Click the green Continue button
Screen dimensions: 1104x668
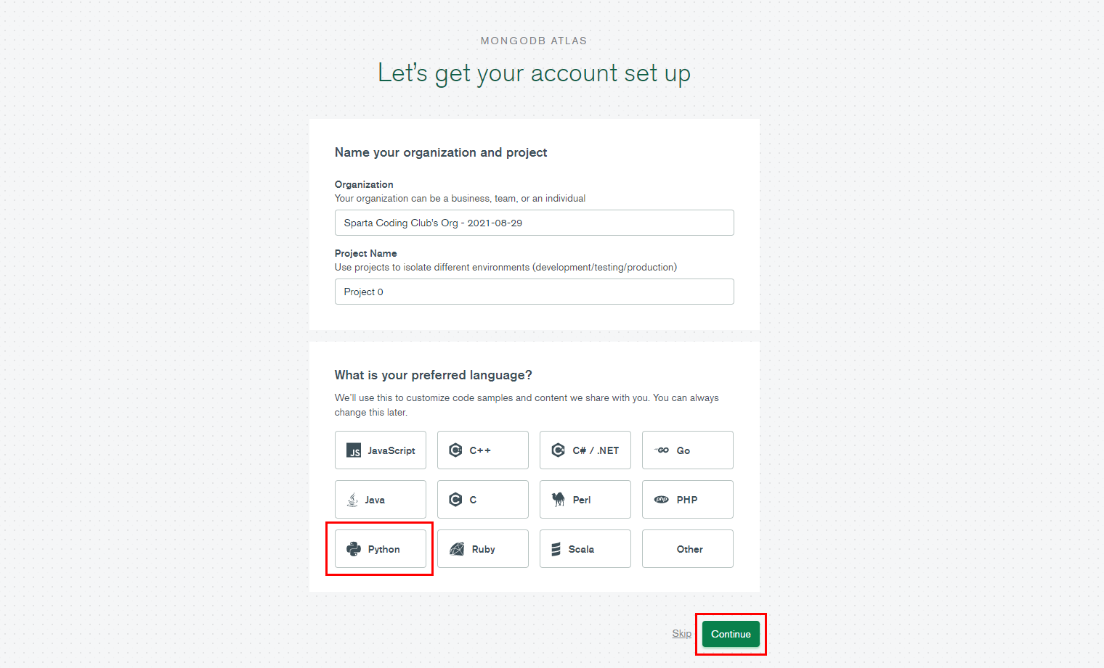click(731, 634)
